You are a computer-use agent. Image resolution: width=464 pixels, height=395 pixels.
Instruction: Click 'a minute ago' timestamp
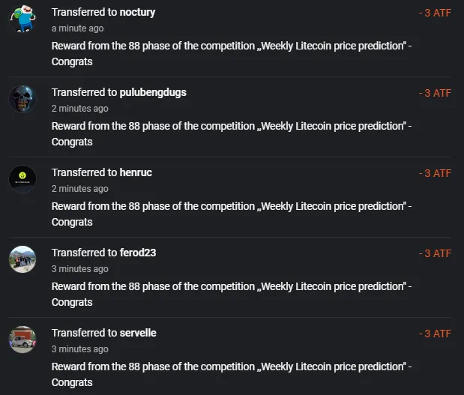point(77,28)
